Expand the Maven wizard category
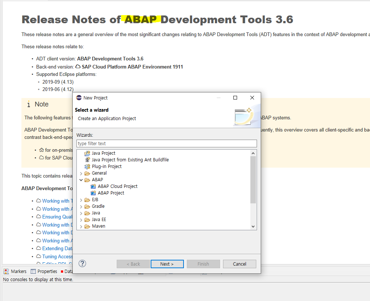This screenshot has width=370, height=301. (x=81, y=226)
